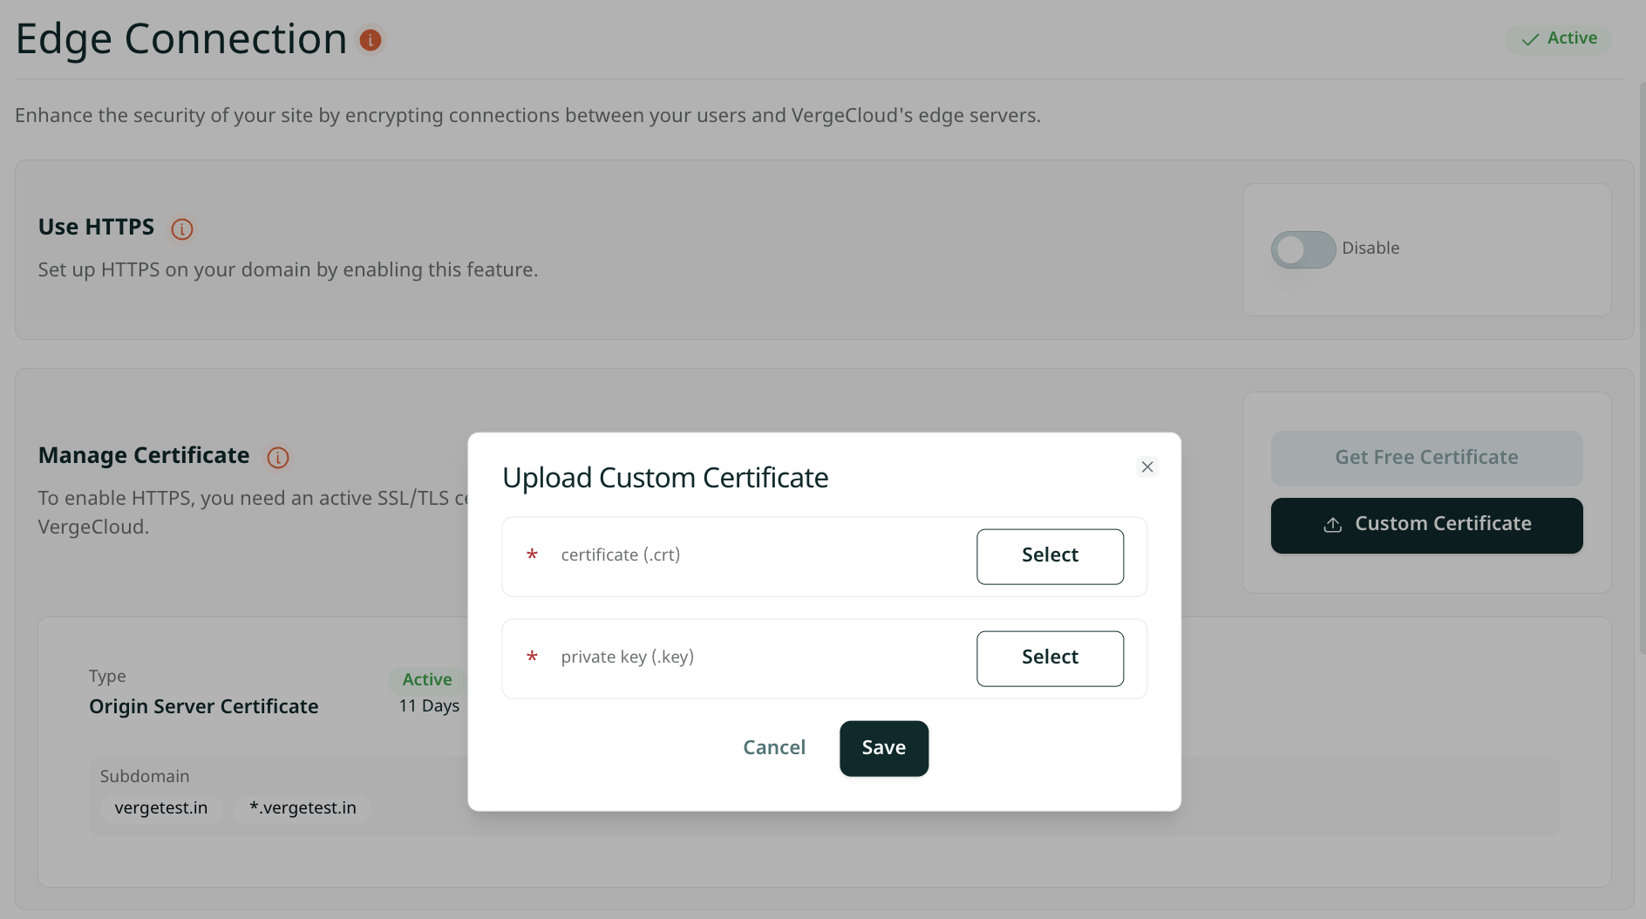Click the Manage Certificate info icon
Viewport: 1646px width, 919px height.
click(x=278, y=458)
